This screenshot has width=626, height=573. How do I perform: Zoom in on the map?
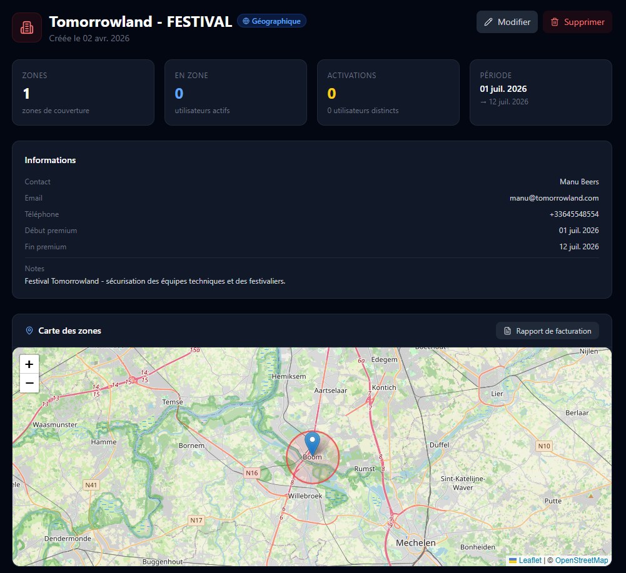coord(29,364)
